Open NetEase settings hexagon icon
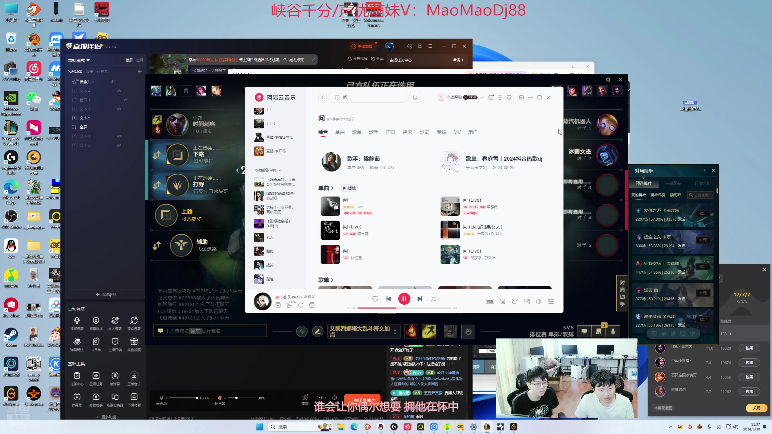 tap(500, 97)
